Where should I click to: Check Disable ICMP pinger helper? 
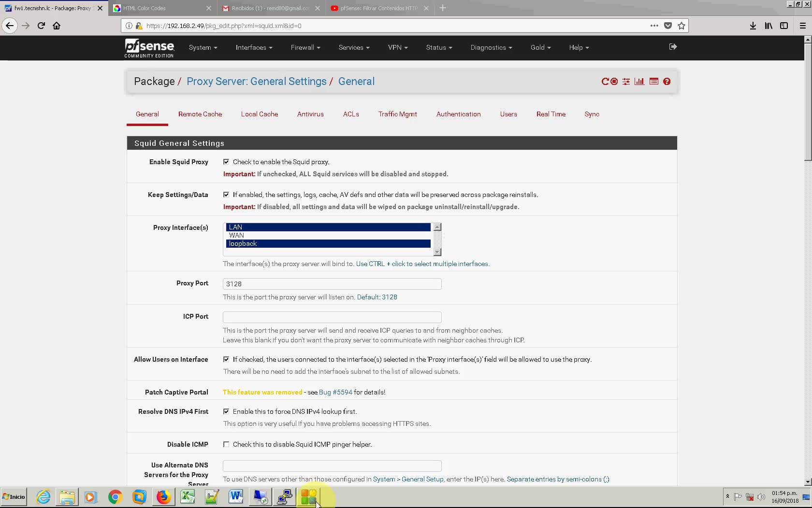click(226, 444)
